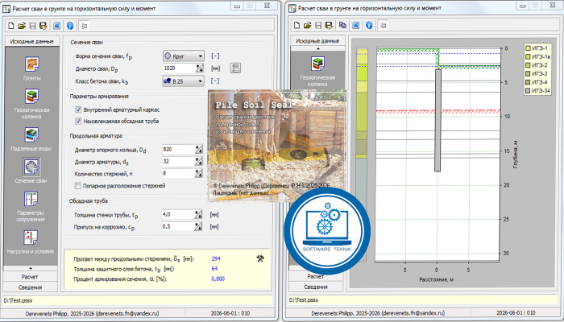The image size is (564, 322).
Task: Click D:\Test.pssx path in right window
Action: click(x=304, y=299)
